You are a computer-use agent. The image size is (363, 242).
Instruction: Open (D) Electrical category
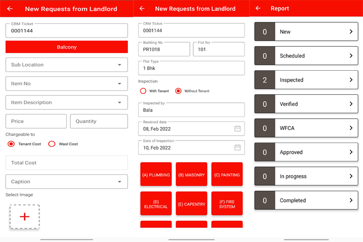coord(156,203)
